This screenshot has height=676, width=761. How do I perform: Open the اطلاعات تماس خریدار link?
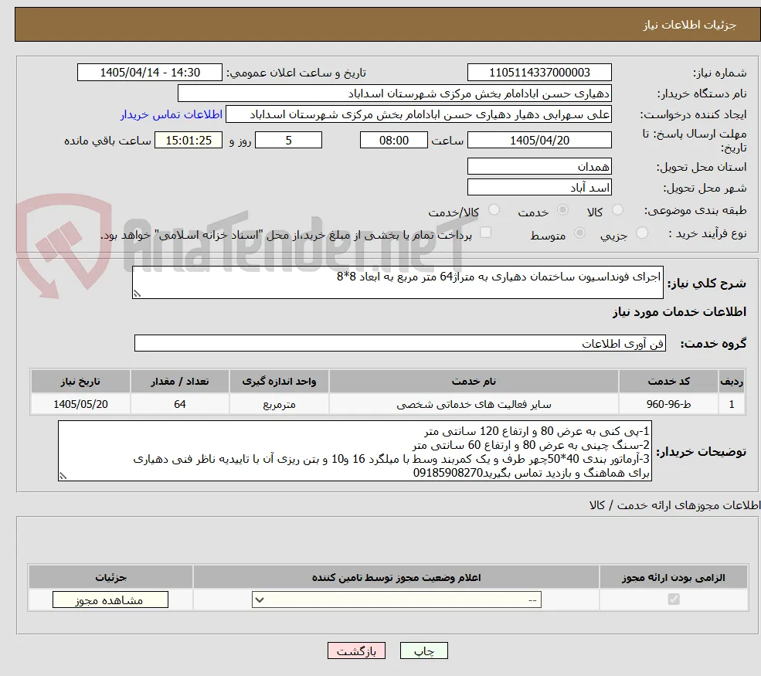click(172, 114)
